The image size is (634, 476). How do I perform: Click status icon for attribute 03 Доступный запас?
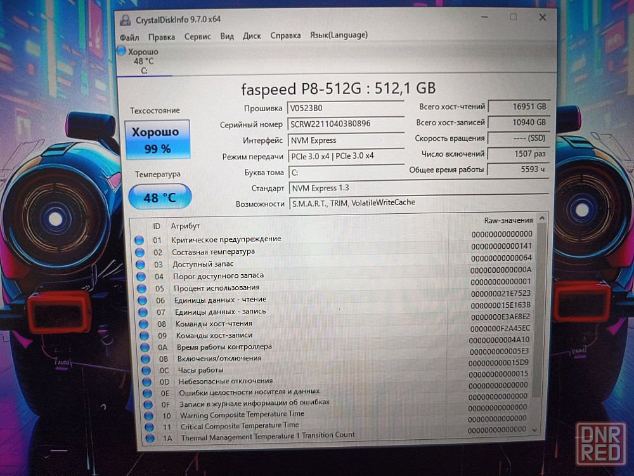[140, 265]
